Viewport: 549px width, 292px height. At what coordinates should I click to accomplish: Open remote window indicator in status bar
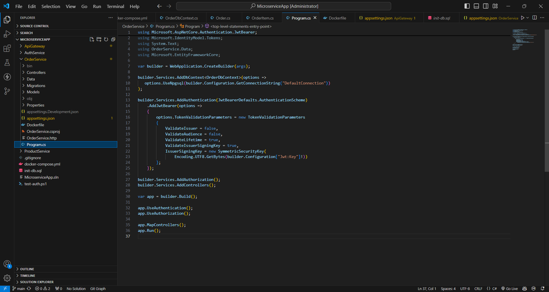(5, 289)
